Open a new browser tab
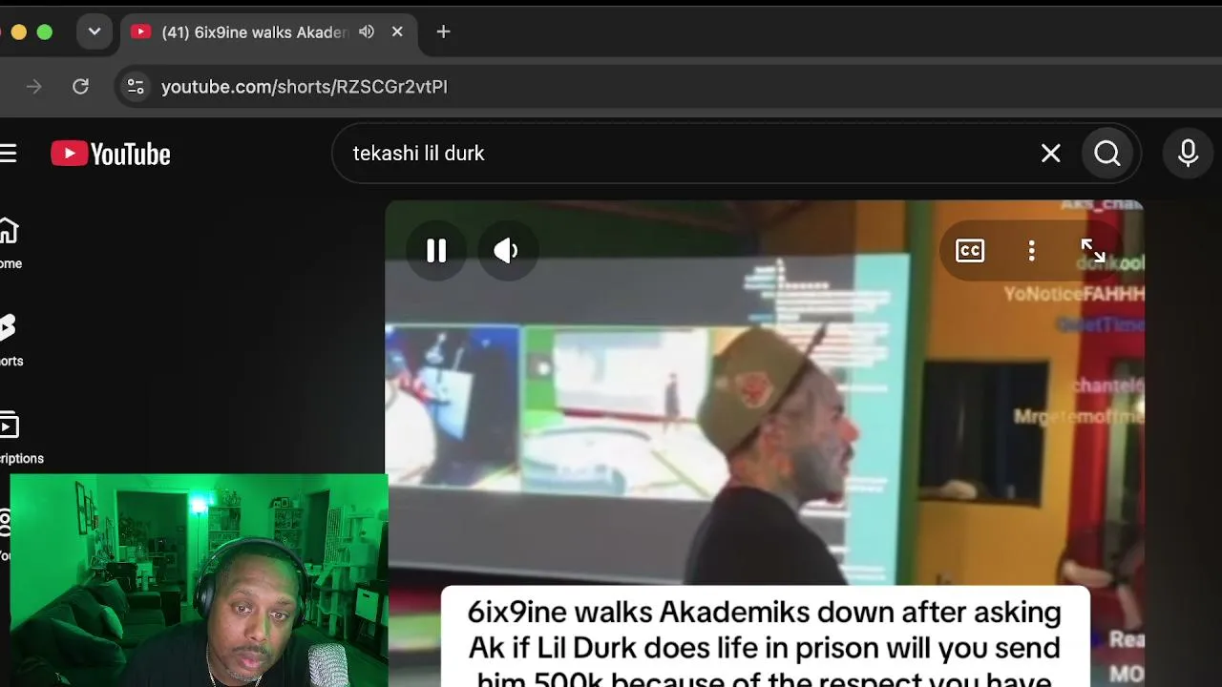The width and height of the screenshot is (1222, 687). click(x=443, y=32)
